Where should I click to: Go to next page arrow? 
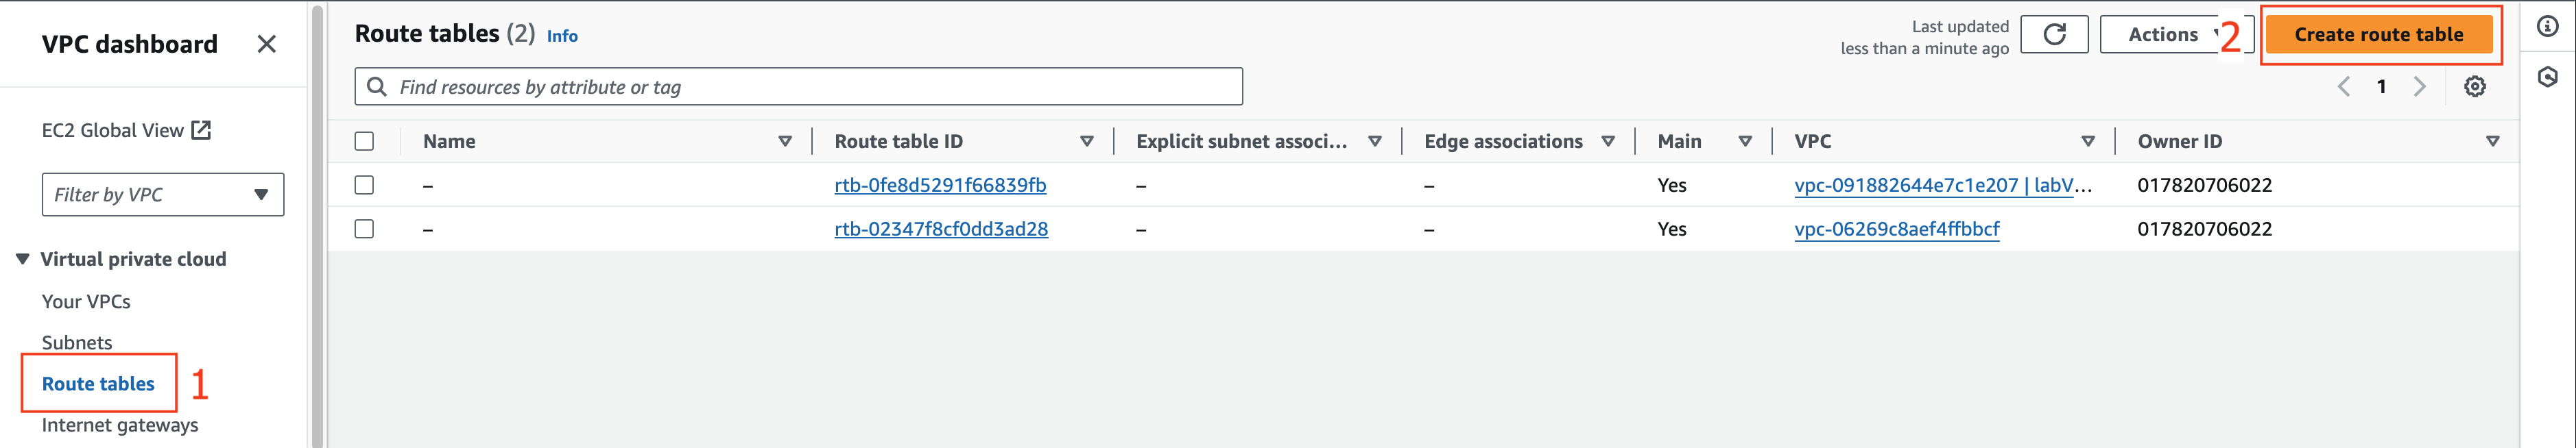(x=2419, y=87)
